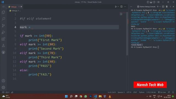Click the elif mark >= int(70): line
This screenshot has width=176, height=99.
tap(38, 53)
